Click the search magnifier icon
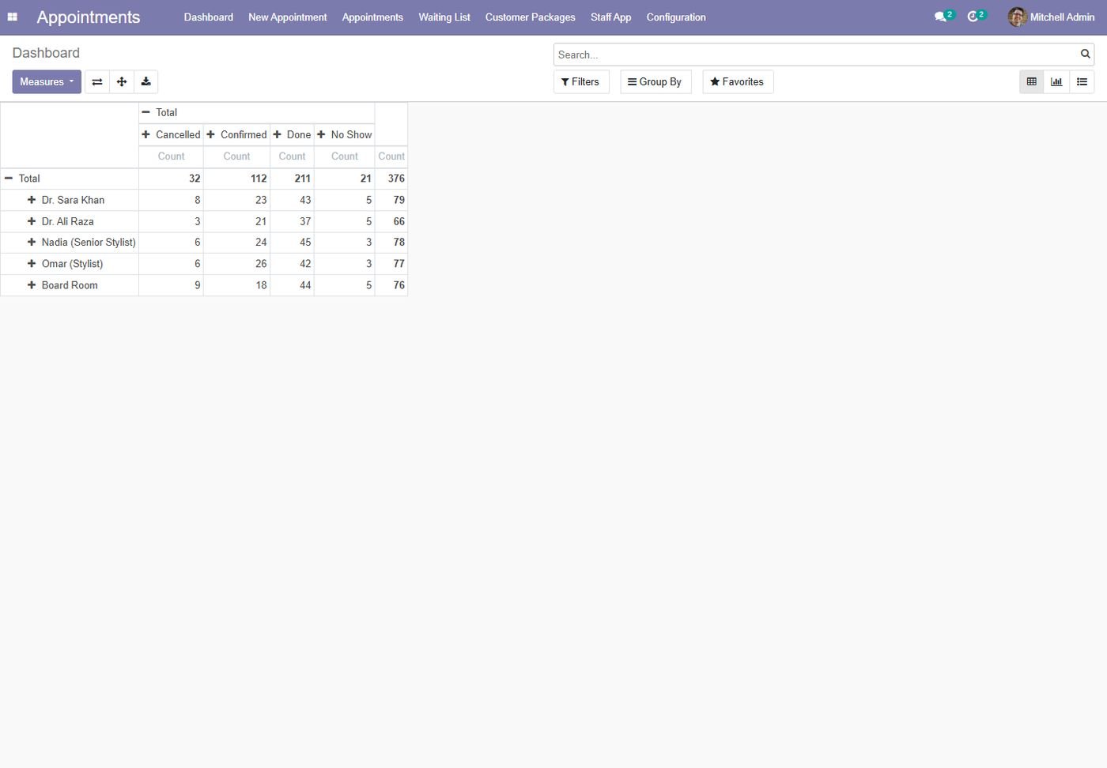The image size is (1107, 768). coord(1086,54)
